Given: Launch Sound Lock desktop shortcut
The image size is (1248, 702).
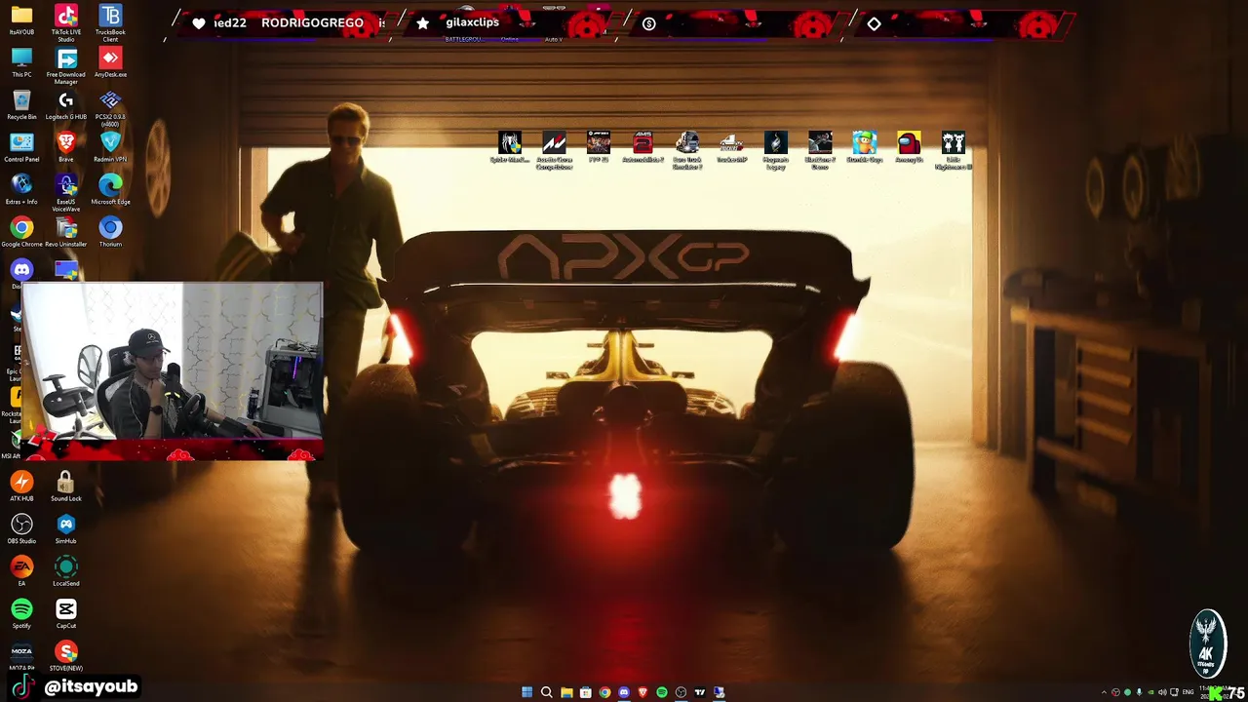Looking at the screenshot, I should [66, 486].
